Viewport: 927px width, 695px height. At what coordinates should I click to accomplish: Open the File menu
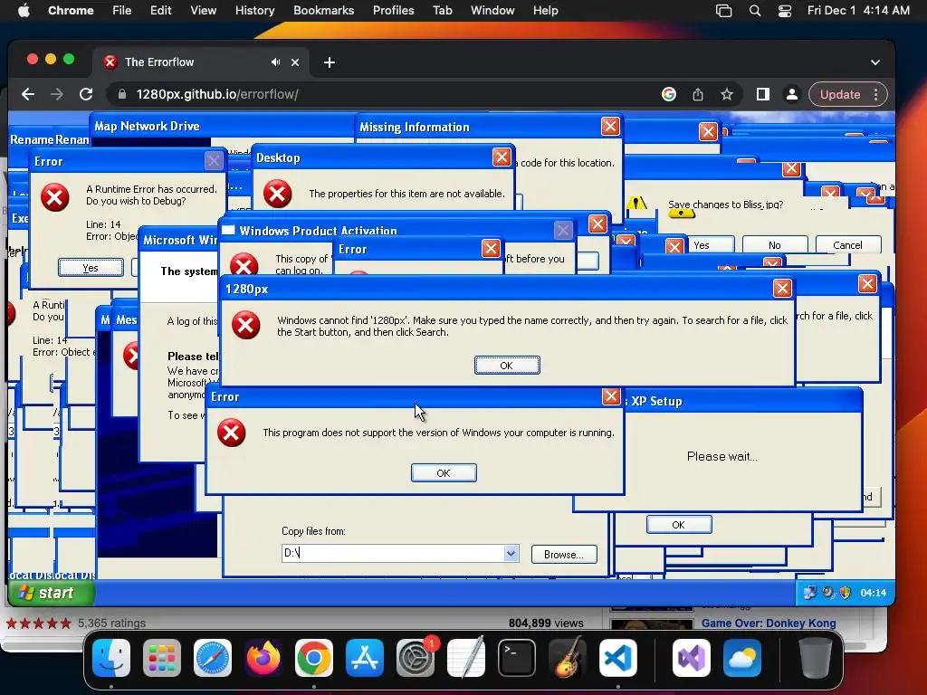122,11
